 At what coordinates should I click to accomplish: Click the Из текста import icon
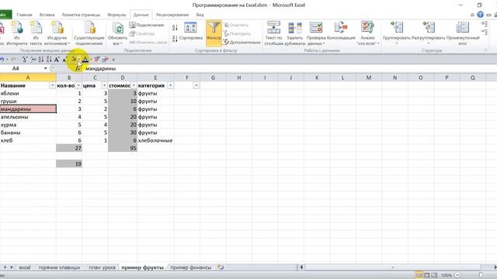(x=36, y=33)
